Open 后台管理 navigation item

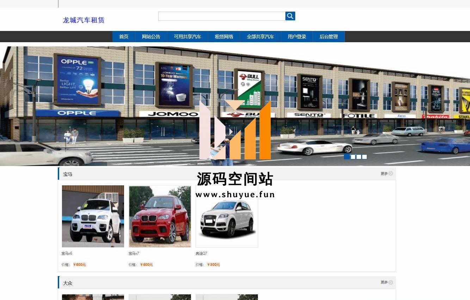click(329, 37)
